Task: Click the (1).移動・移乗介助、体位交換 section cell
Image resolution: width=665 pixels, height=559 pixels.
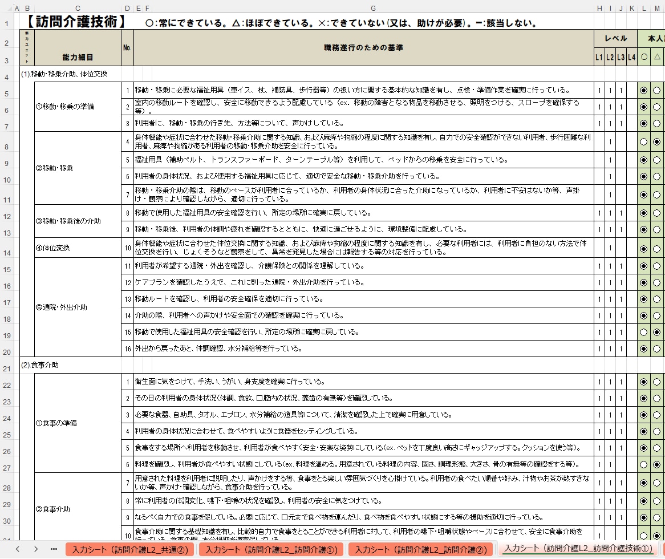Action: pos(64,74)
